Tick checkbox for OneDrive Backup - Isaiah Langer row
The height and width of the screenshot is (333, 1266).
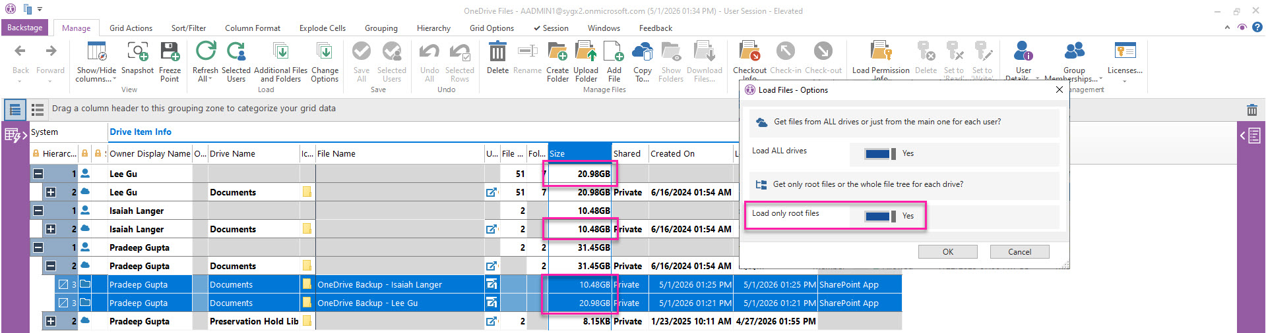click(x=63, y=284)
